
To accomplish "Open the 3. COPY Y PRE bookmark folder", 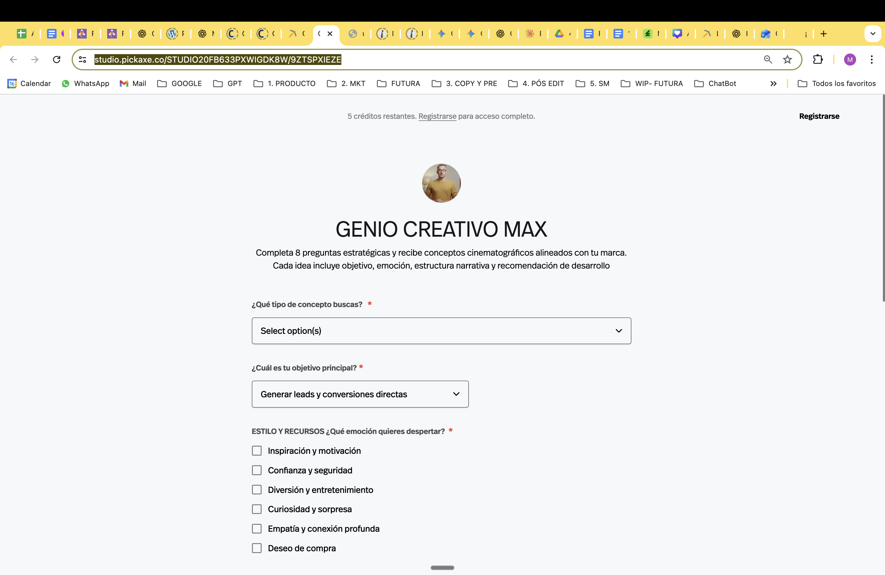I will coord(464,84).
